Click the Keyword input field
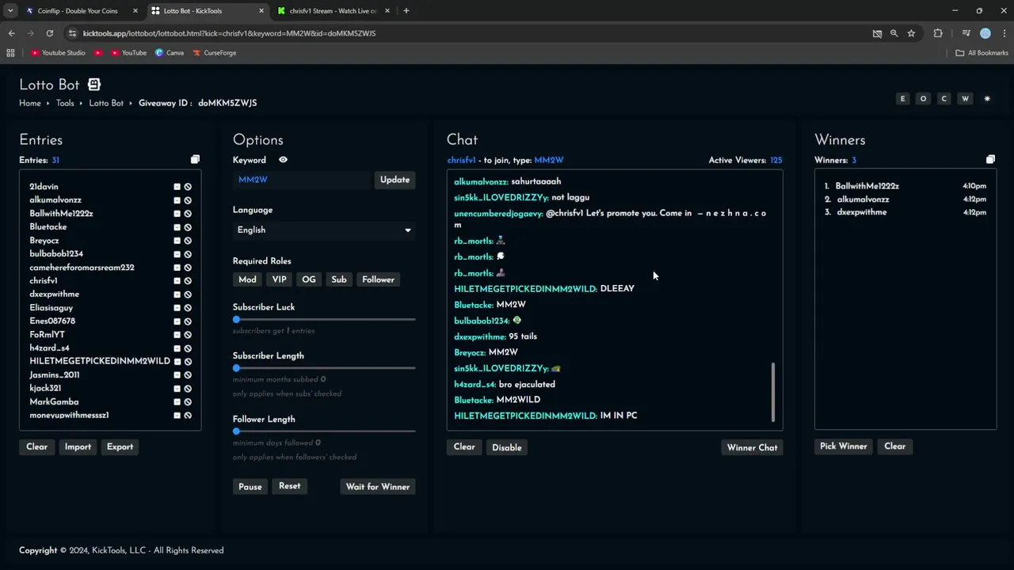The height and width of the screenshot is (570, 1014). (302, 180)
